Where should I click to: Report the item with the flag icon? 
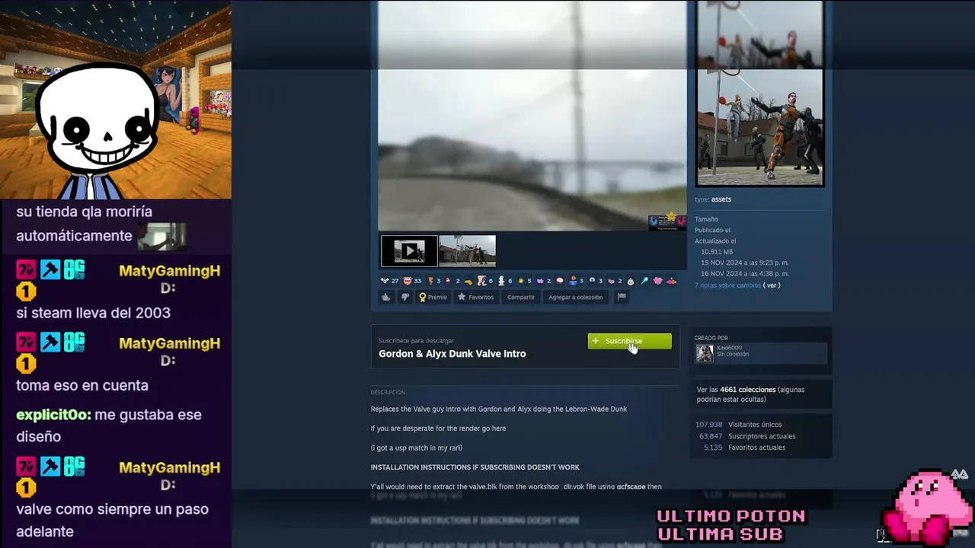(622, 298)
